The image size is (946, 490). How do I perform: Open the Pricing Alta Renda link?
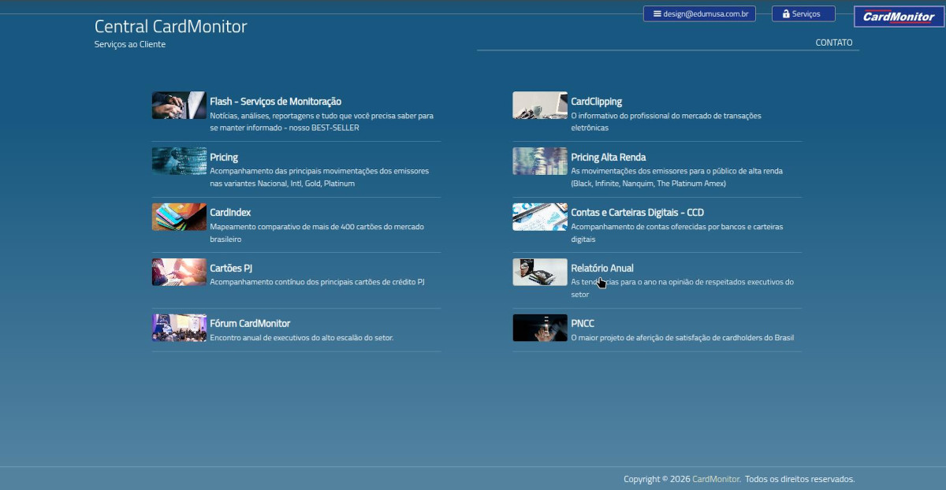click(x=609, y=158)
